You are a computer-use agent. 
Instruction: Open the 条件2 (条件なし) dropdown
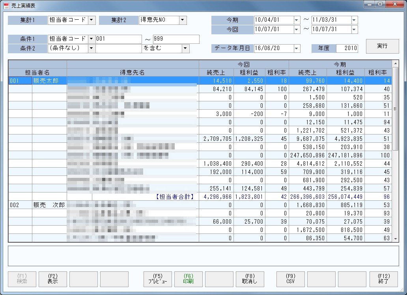pos(91,49)
